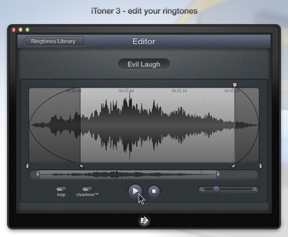
Task: Click the playhead marker above the waveform
Action: pyautogui.click(x=235, y=85)
